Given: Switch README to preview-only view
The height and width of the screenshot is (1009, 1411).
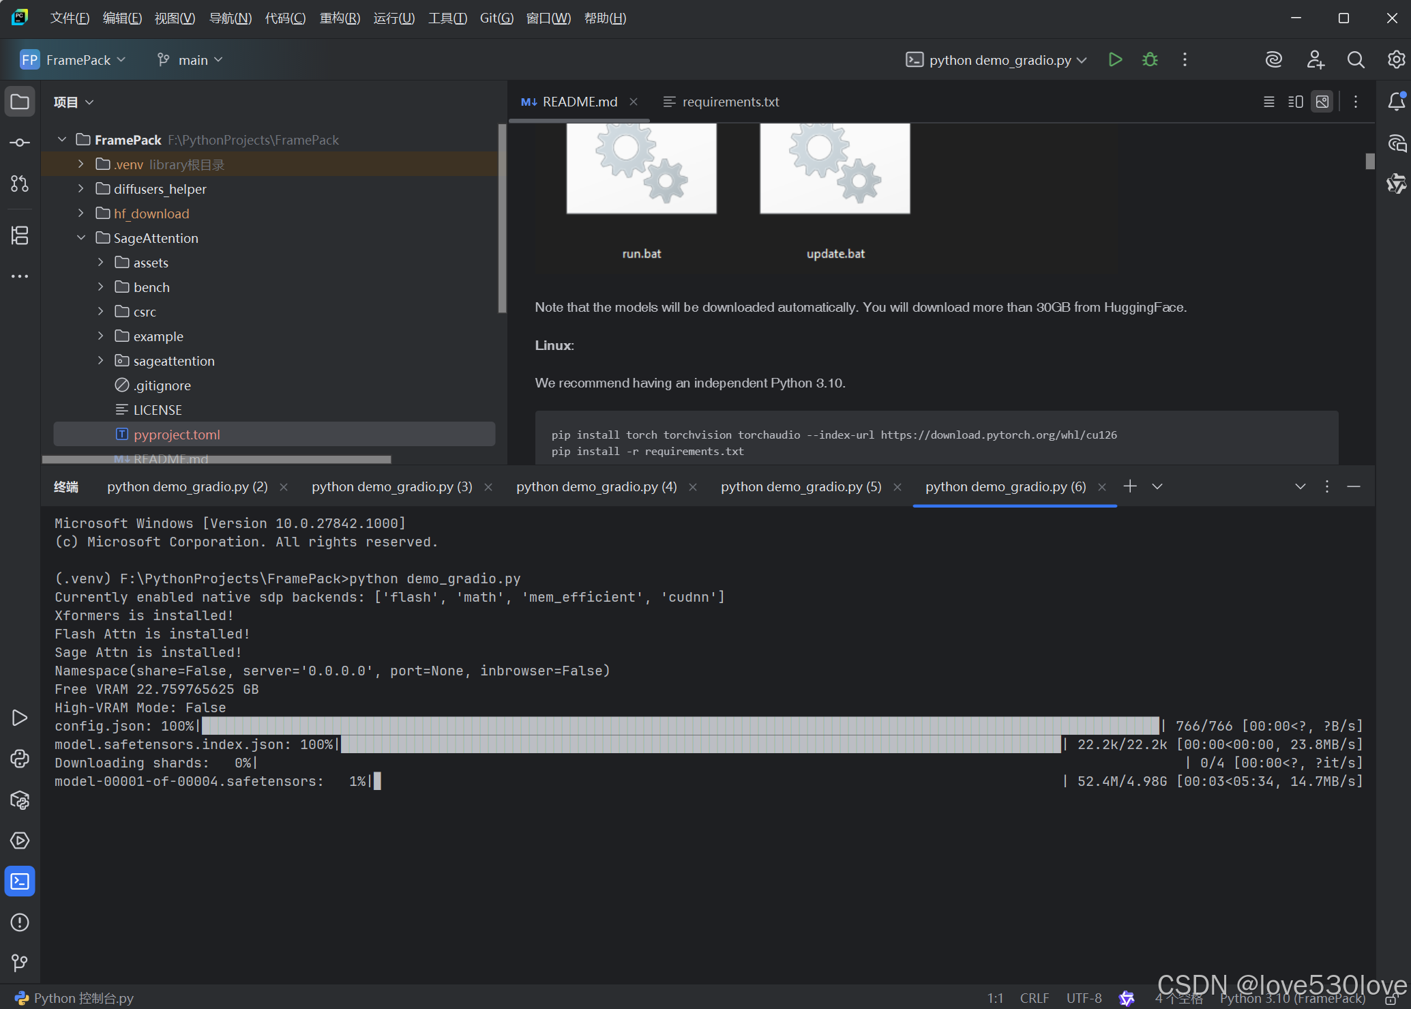Looking at the screenshot, I should click(x=1322, y=102).
